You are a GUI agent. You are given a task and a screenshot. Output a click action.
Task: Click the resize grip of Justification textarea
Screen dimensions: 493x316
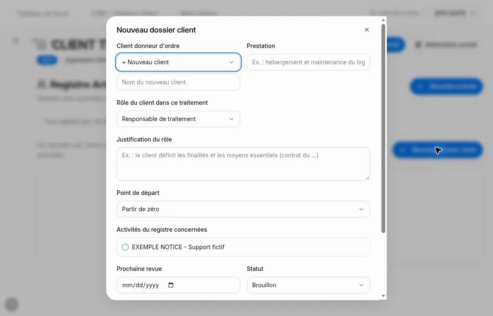point(367,178)
